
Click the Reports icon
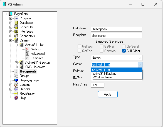coord(16,89)
